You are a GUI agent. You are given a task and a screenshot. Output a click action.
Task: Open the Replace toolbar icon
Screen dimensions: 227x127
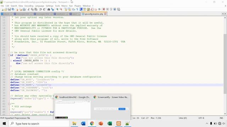[x=52, y=10]
